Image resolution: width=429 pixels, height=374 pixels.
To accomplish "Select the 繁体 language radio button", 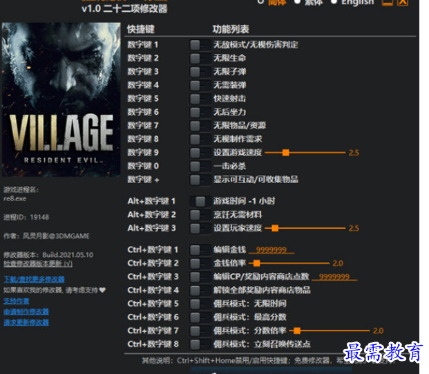I will pyautogui.click(x=297, y=2).
